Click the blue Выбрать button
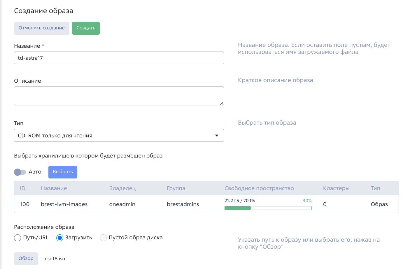Image resolution: width=410 pixels, height=269 pixels. pos(63,172)
